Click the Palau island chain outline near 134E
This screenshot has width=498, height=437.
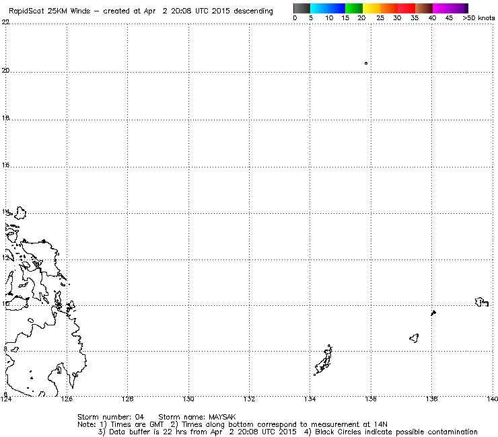click(x=324, y=360)
